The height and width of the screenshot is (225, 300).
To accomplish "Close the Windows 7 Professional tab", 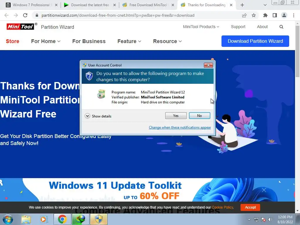I will click(56, 5).
